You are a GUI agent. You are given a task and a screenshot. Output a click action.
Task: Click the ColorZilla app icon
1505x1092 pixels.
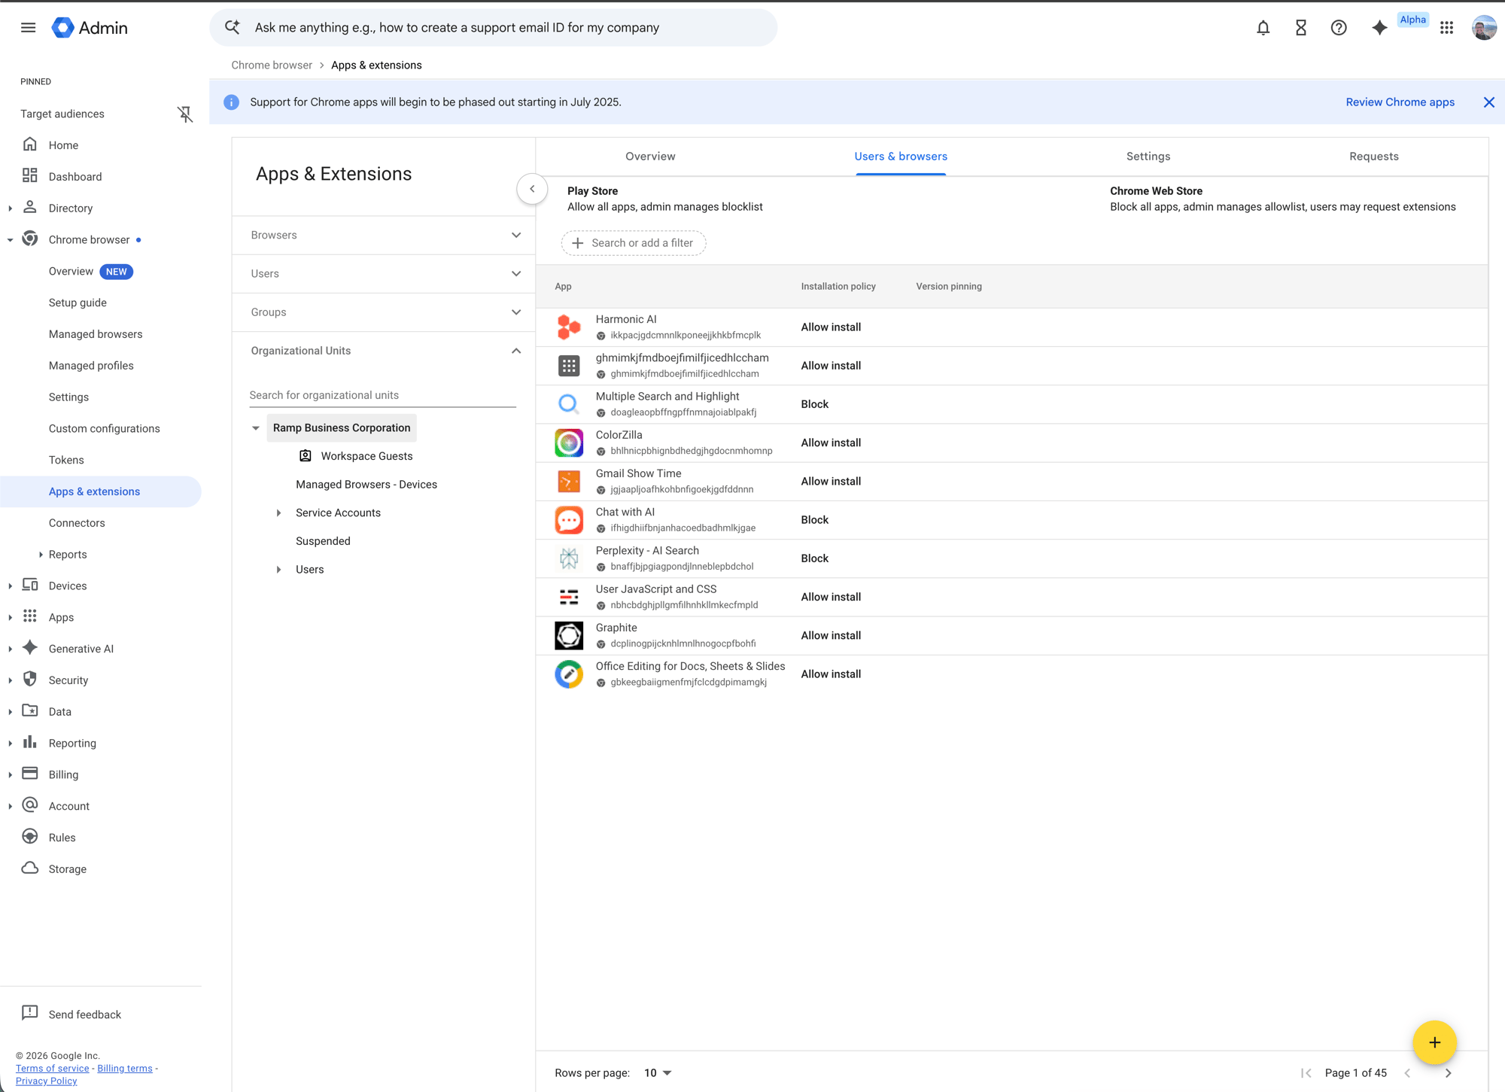pos(569,443)
